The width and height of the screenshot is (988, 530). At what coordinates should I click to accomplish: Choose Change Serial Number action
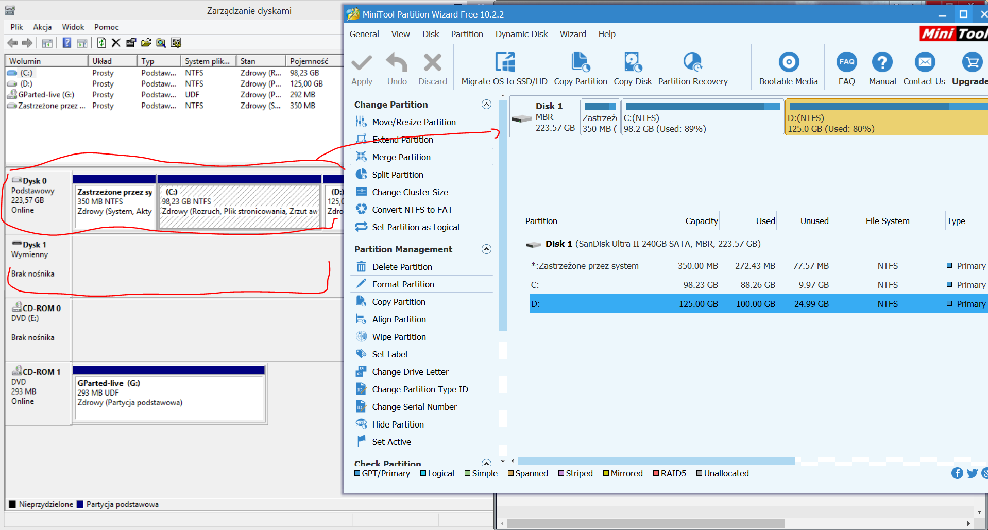(414, 407)
